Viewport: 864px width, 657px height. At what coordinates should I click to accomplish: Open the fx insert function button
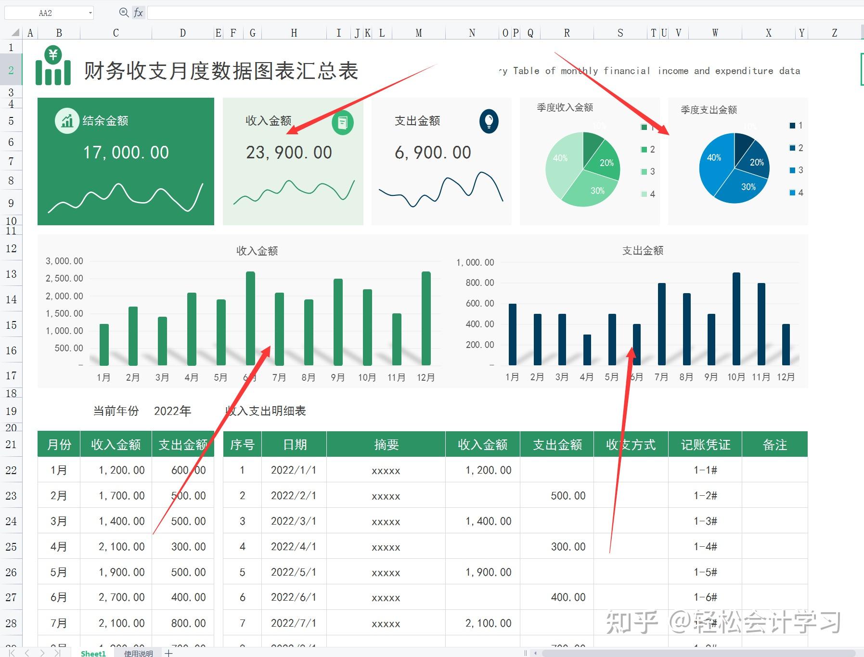coord(138,13)
